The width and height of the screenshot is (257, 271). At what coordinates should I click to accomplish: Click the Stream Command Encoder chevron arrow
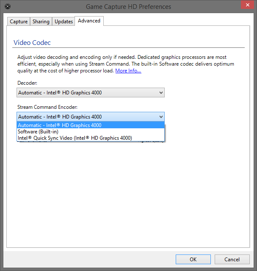coord(160,117)
